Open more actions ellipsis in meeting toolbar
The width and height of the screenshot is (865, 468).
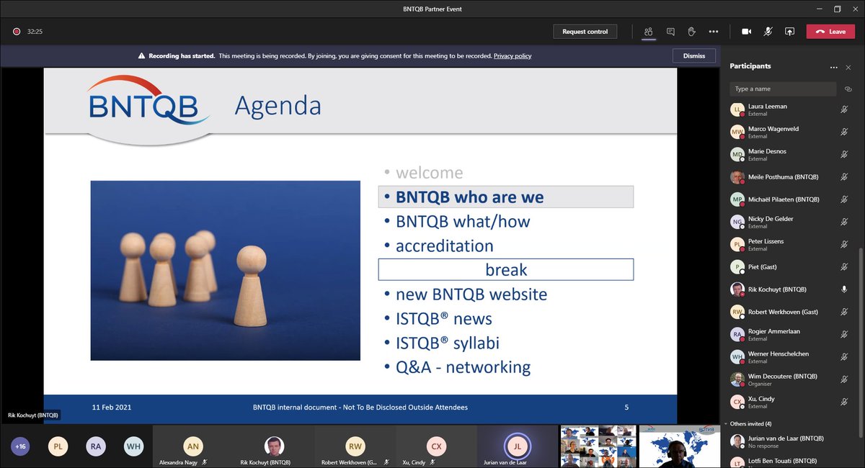tap(714, 32)
